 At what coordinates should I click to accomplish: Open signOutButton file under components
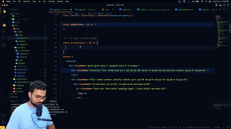click(25, 82)
